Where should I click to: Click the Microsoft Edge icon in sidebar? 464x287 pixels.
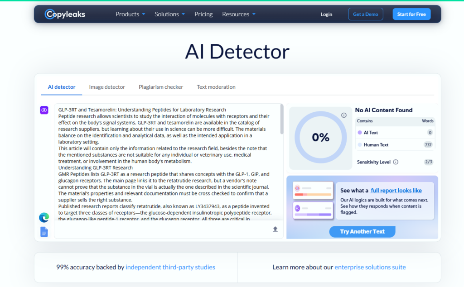click(44, 218)
